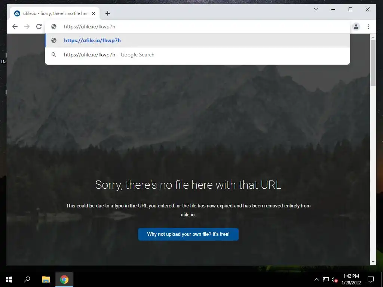Screen dimensions: 383x287
Task: Click the address bar URL field
Action: pyautogui.click(x=197, y=27)
